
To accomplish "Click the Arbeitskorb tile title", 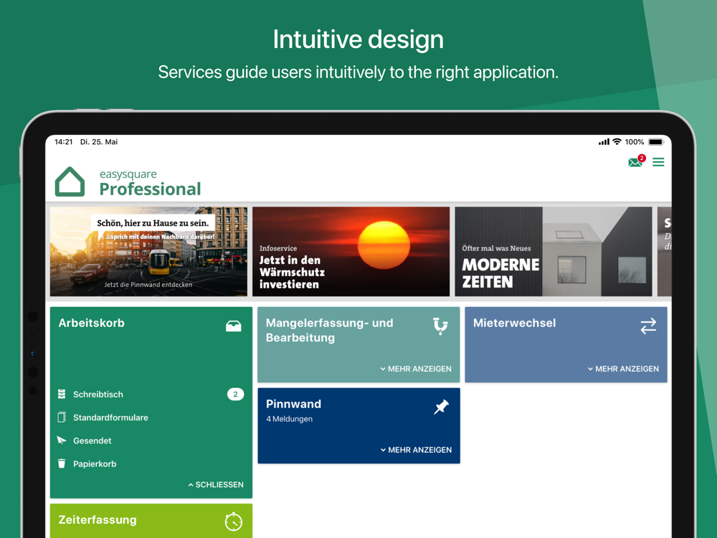I will [x=92, y=323].
